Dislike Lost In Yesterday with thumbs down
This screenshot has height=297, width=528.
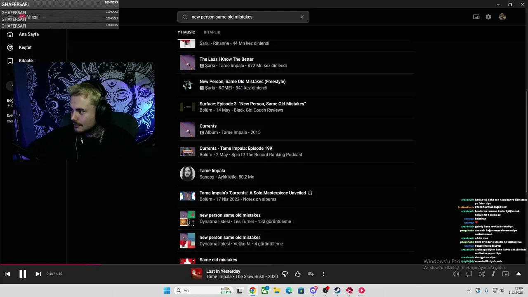pyautogui.click(x=285, y=274)
